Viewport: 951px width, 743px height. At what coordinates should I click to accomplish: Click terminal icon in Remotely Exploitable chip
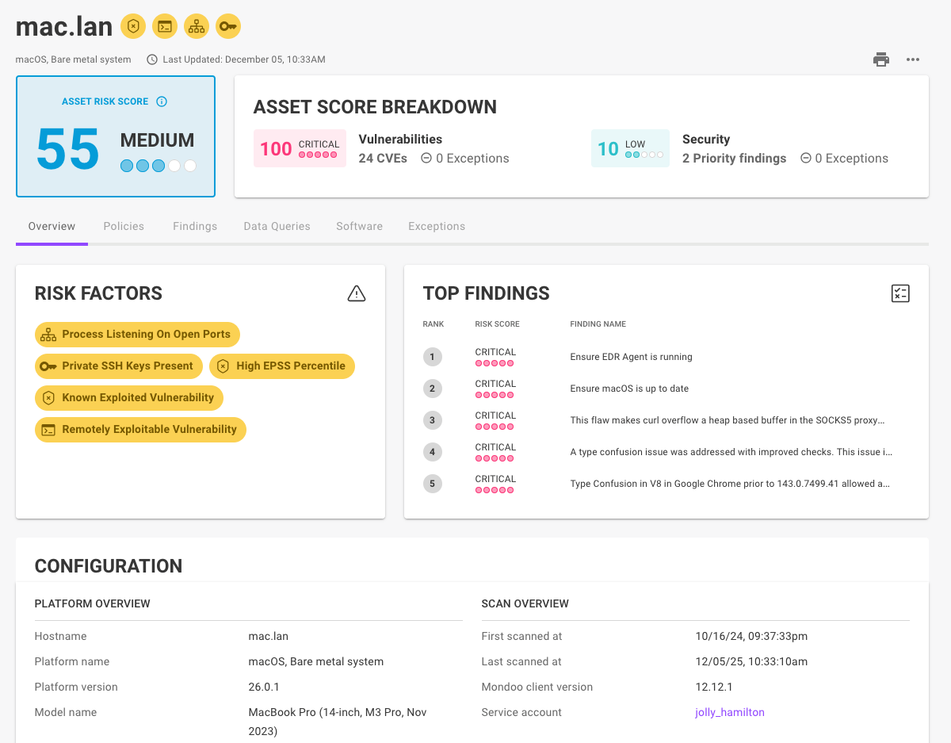pyautogui.click(x=48, y=430)
